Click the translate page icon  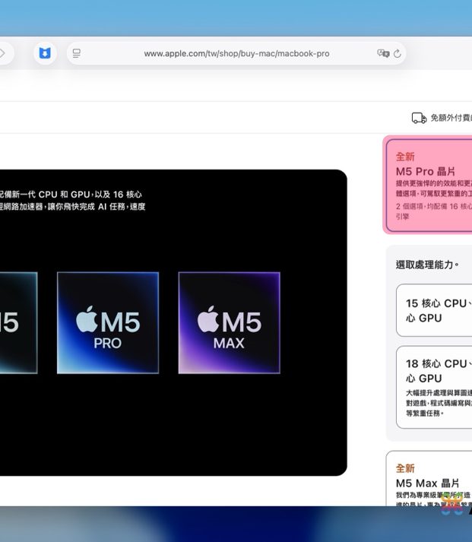click(382, 53)
